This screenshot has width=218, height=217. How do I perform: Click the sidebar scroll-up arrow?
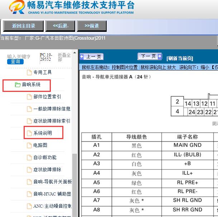click(x=75, y=53)
